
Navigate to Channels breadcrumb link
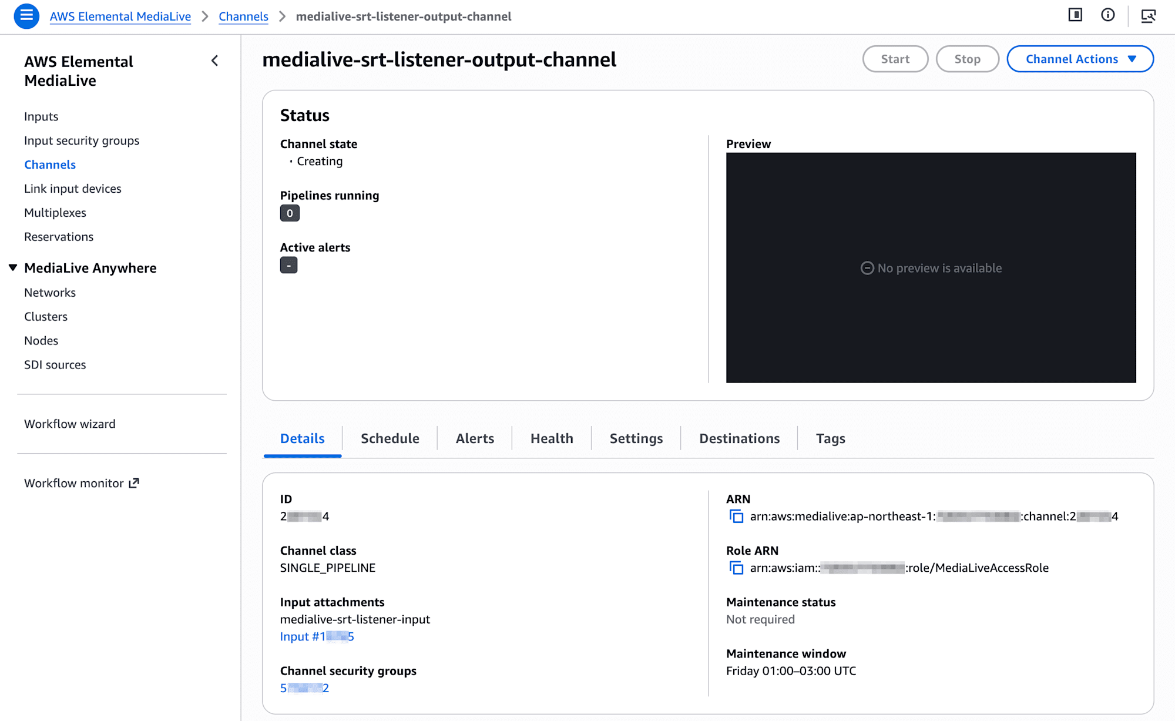point(243,16)
